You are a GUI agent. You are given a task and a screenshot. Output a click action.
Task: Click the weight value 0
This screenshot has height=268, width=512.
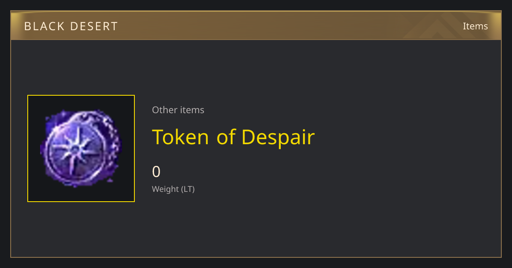pos(156,171)
